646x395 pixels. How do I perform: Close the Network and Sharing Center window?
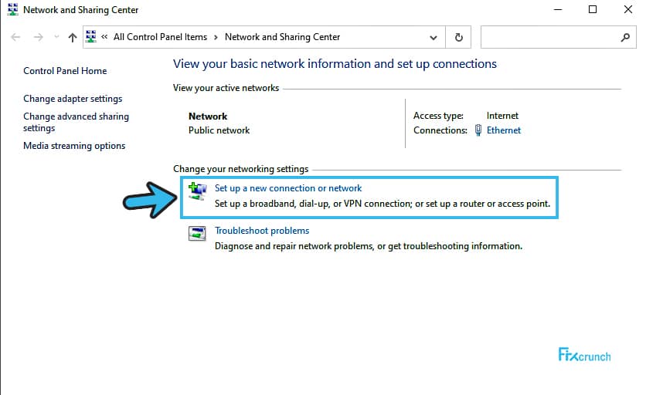pyautogui.click(x=628, y=9)
